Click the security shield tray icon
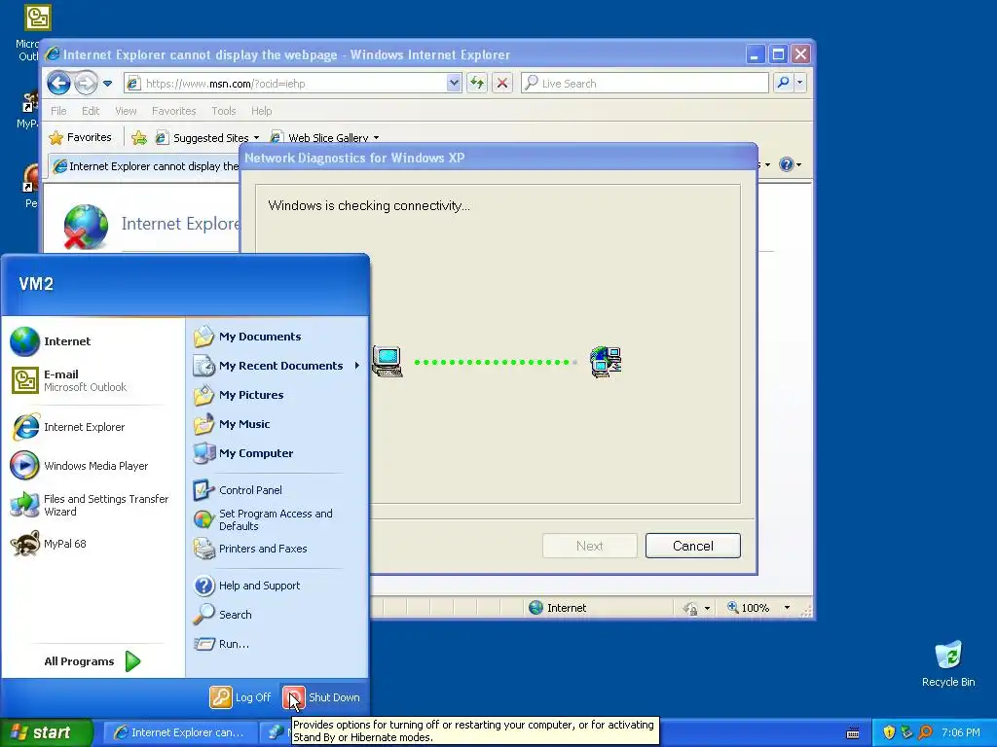The image size is (997, 747). tap(889, 732)
